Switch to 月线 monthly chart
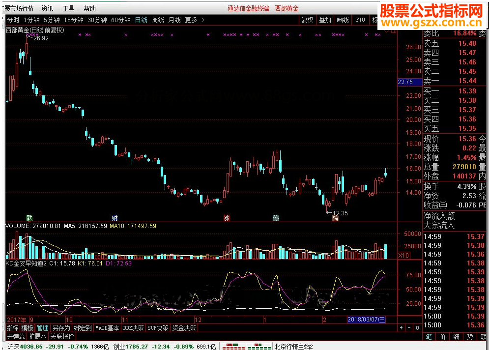This screenshot has width=489, height=350. point(174,20)
